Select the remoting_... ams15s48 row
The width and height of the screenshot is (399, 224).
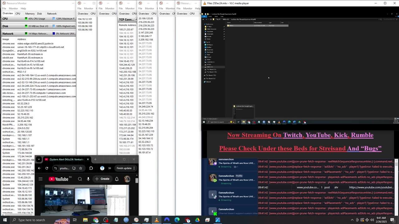tap(39, 100)
